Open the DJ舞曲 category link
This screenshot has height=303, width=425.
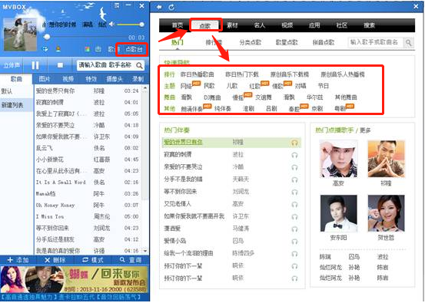pos(212,97)
